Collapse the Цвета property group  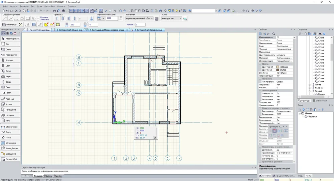coord(261,64)
